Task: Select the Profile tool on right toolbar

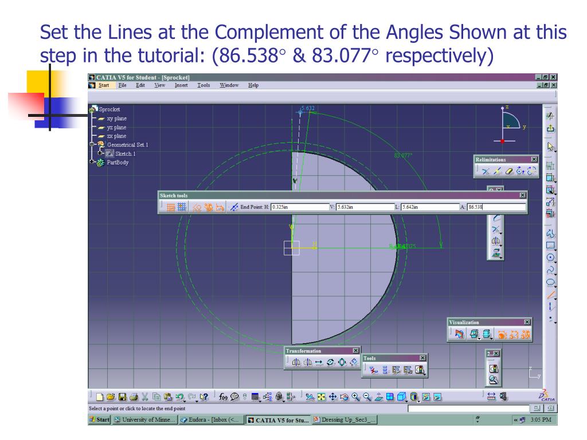Action: (x=550, y=234)
